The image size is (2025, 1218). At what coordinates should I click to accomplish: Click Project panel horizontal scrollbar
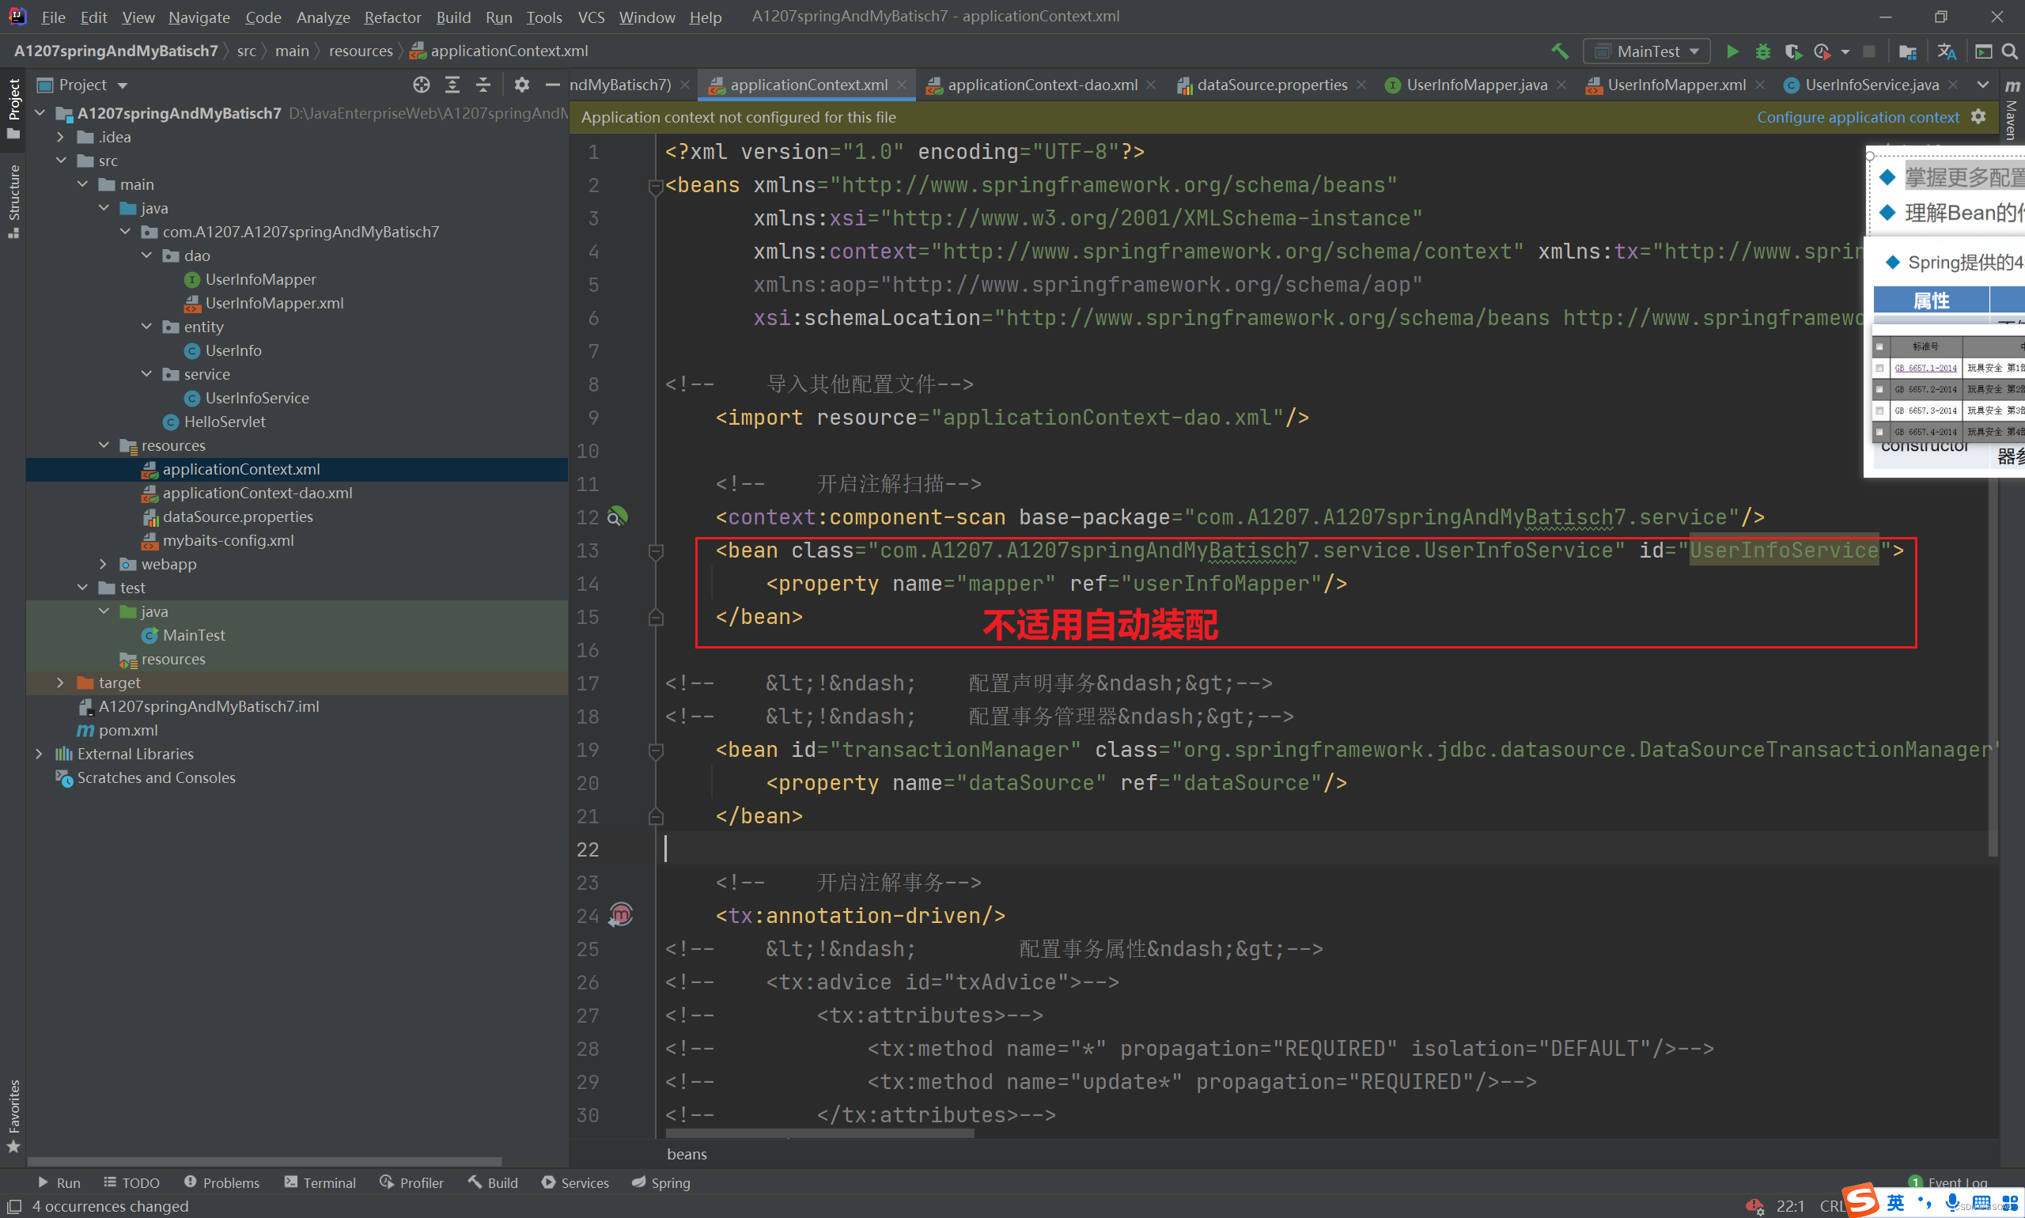tap(264, 1161)
